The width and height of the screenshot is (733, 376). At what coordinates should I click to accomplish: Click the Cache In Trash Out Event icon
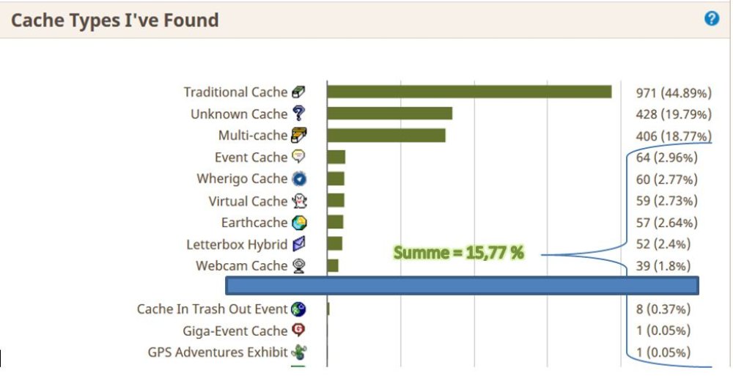298,309
